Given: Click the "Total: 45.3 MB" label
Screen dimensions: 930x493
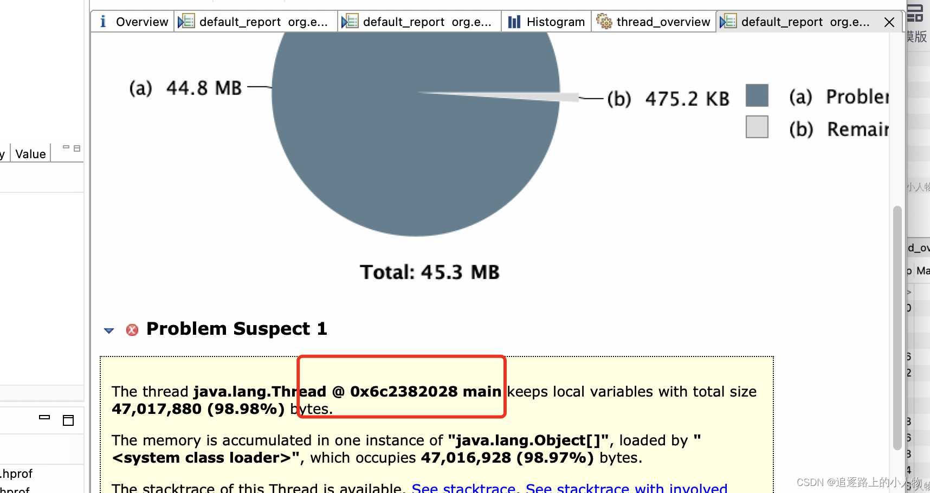Looking at the screenshot, I should (x=430, y=272).
